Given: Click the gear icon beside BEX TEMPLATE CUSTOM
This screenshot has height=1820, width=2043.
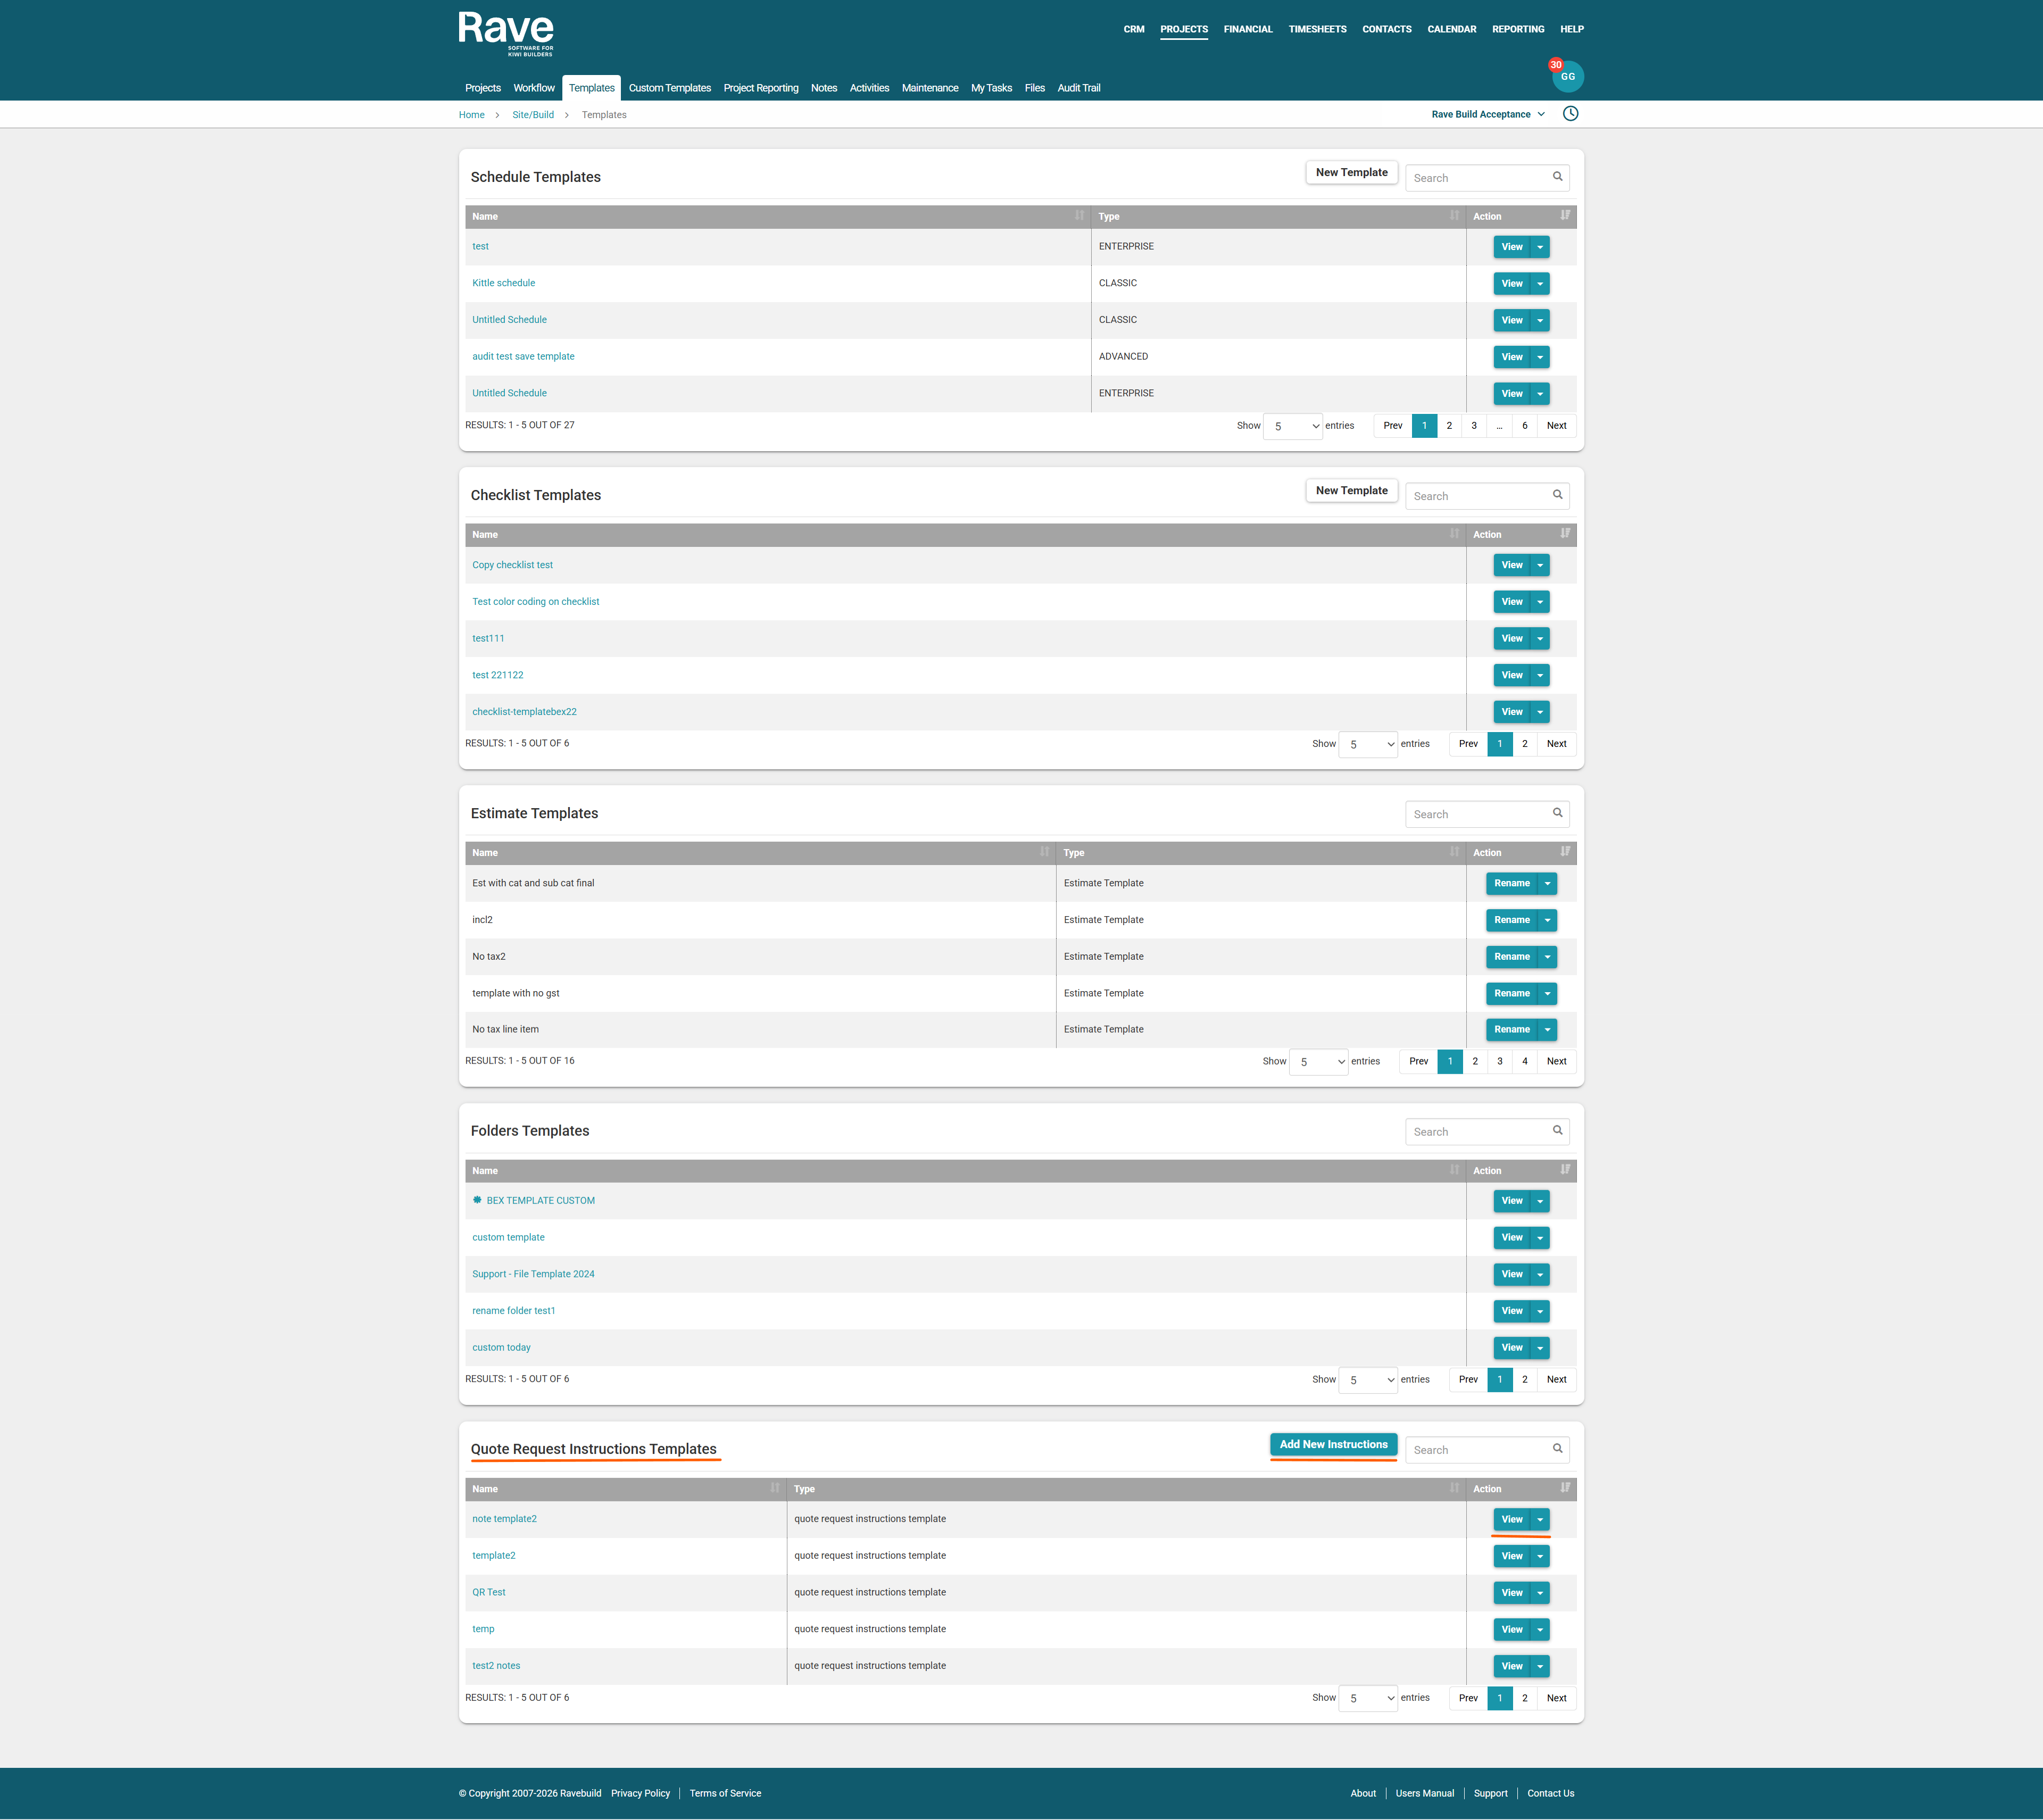Looking at the screenshot, I should [477, 1200].
